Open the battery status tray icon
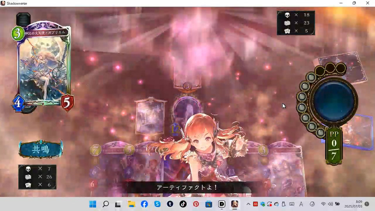The image size is (375, 211). pos(337,204)
